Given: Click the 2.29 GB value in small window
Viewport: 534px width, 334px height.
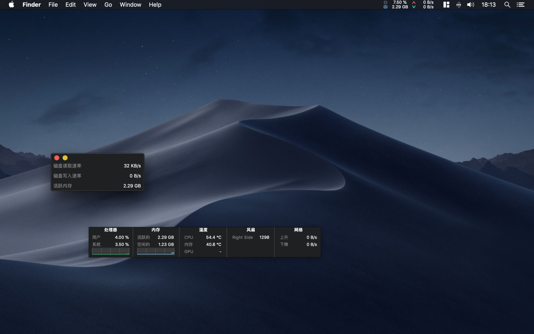Looking at the screenshot, I should [x=132, y=186].
